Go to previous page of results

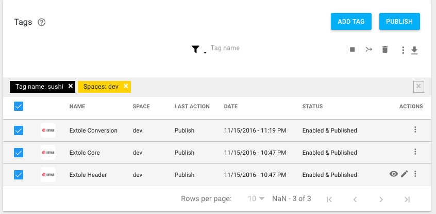355,199
